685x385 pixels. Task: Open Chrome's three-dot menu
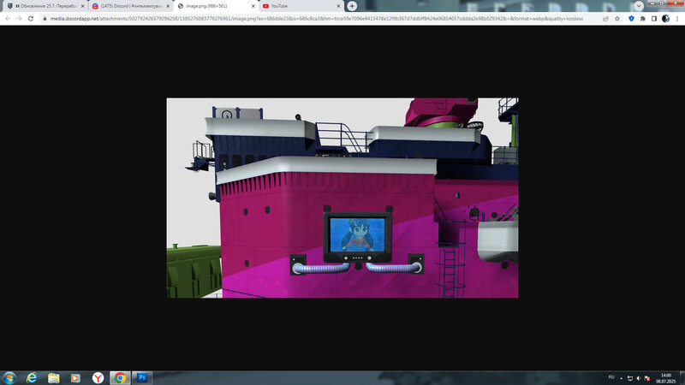coord(677,19)
